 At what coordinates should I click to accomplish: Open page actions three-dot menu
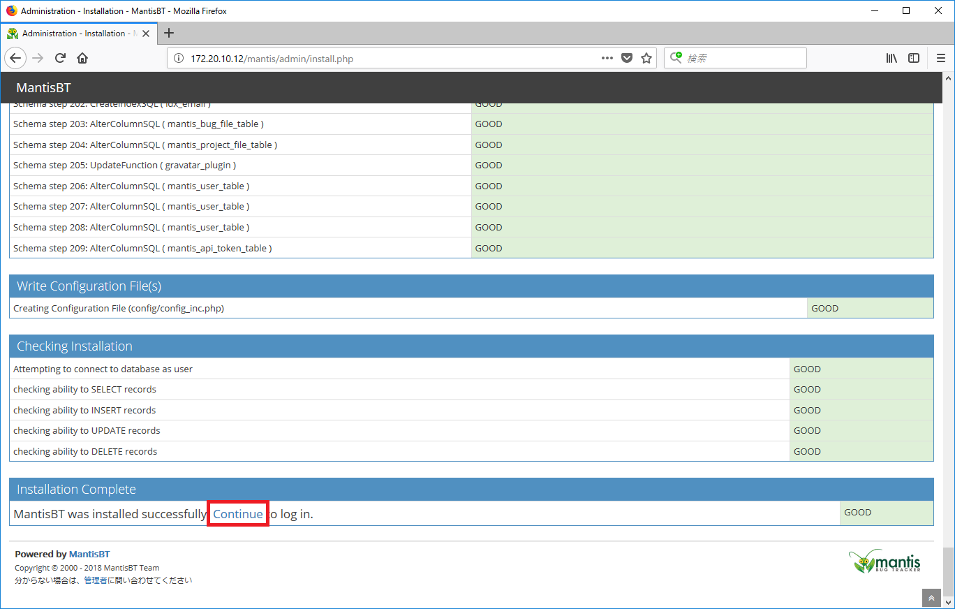tap(607, 58)
